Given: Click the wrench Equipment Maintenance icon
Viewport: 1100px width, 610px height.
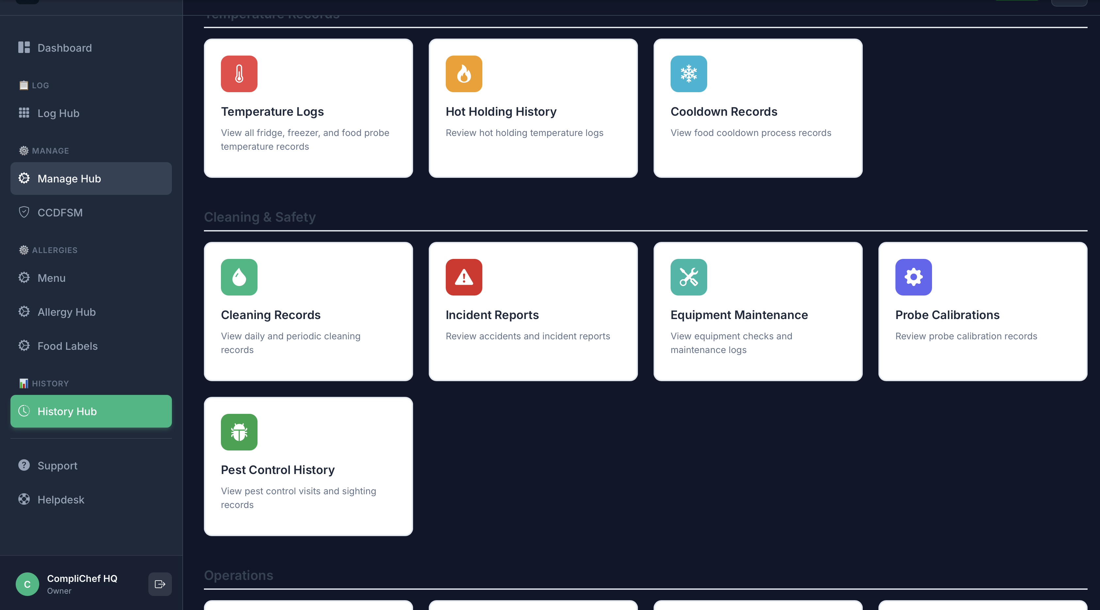Looking at the screenshot, I should pyautogui.click(x=688, y=277).
